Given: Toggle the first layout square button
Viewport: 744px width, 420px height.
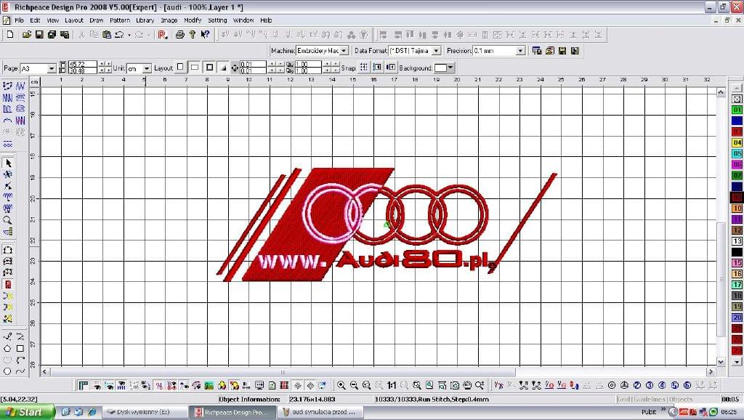Looking at the screenshot, I should [180, 68].
